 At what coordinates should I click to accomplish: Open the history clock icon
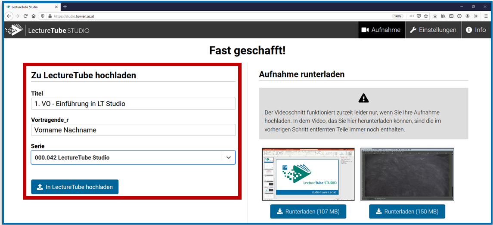tap(459, 16)
